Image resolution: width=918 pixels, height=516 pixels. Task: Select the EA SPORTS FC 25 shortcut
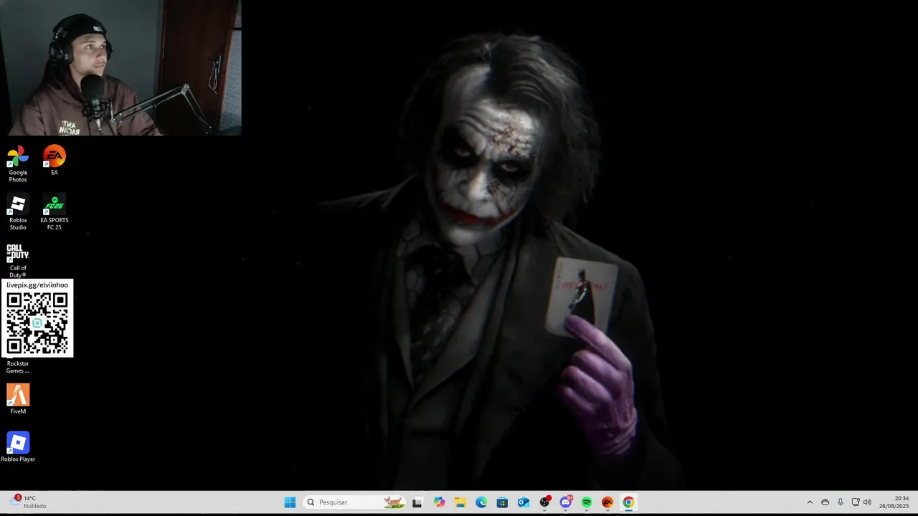[x=54, y=212]
